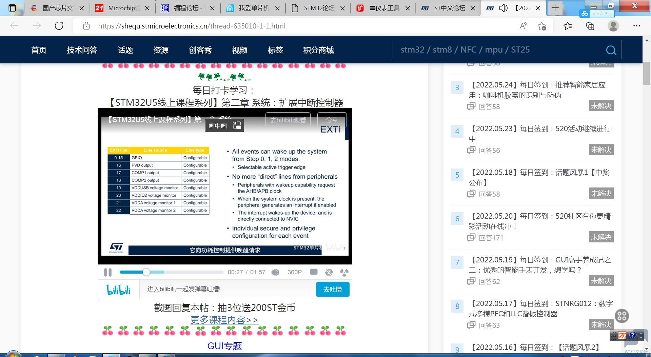
Task: Add this page to favorites star icon
Action: click(x=542, y=26)
